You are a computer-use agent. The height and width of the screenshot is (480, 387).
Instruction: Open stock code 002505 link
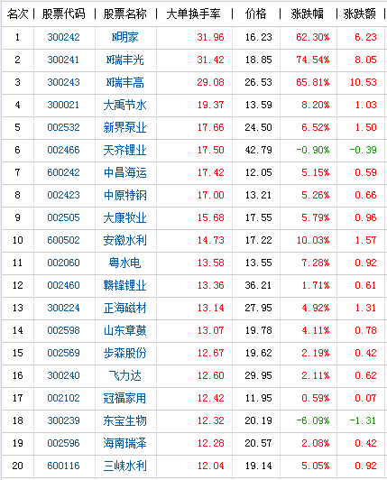coord(63,217)
